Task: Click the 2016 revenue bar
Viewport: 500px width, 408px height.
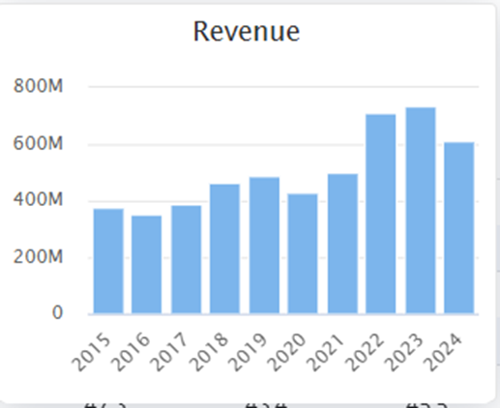Action: [147, 265]
